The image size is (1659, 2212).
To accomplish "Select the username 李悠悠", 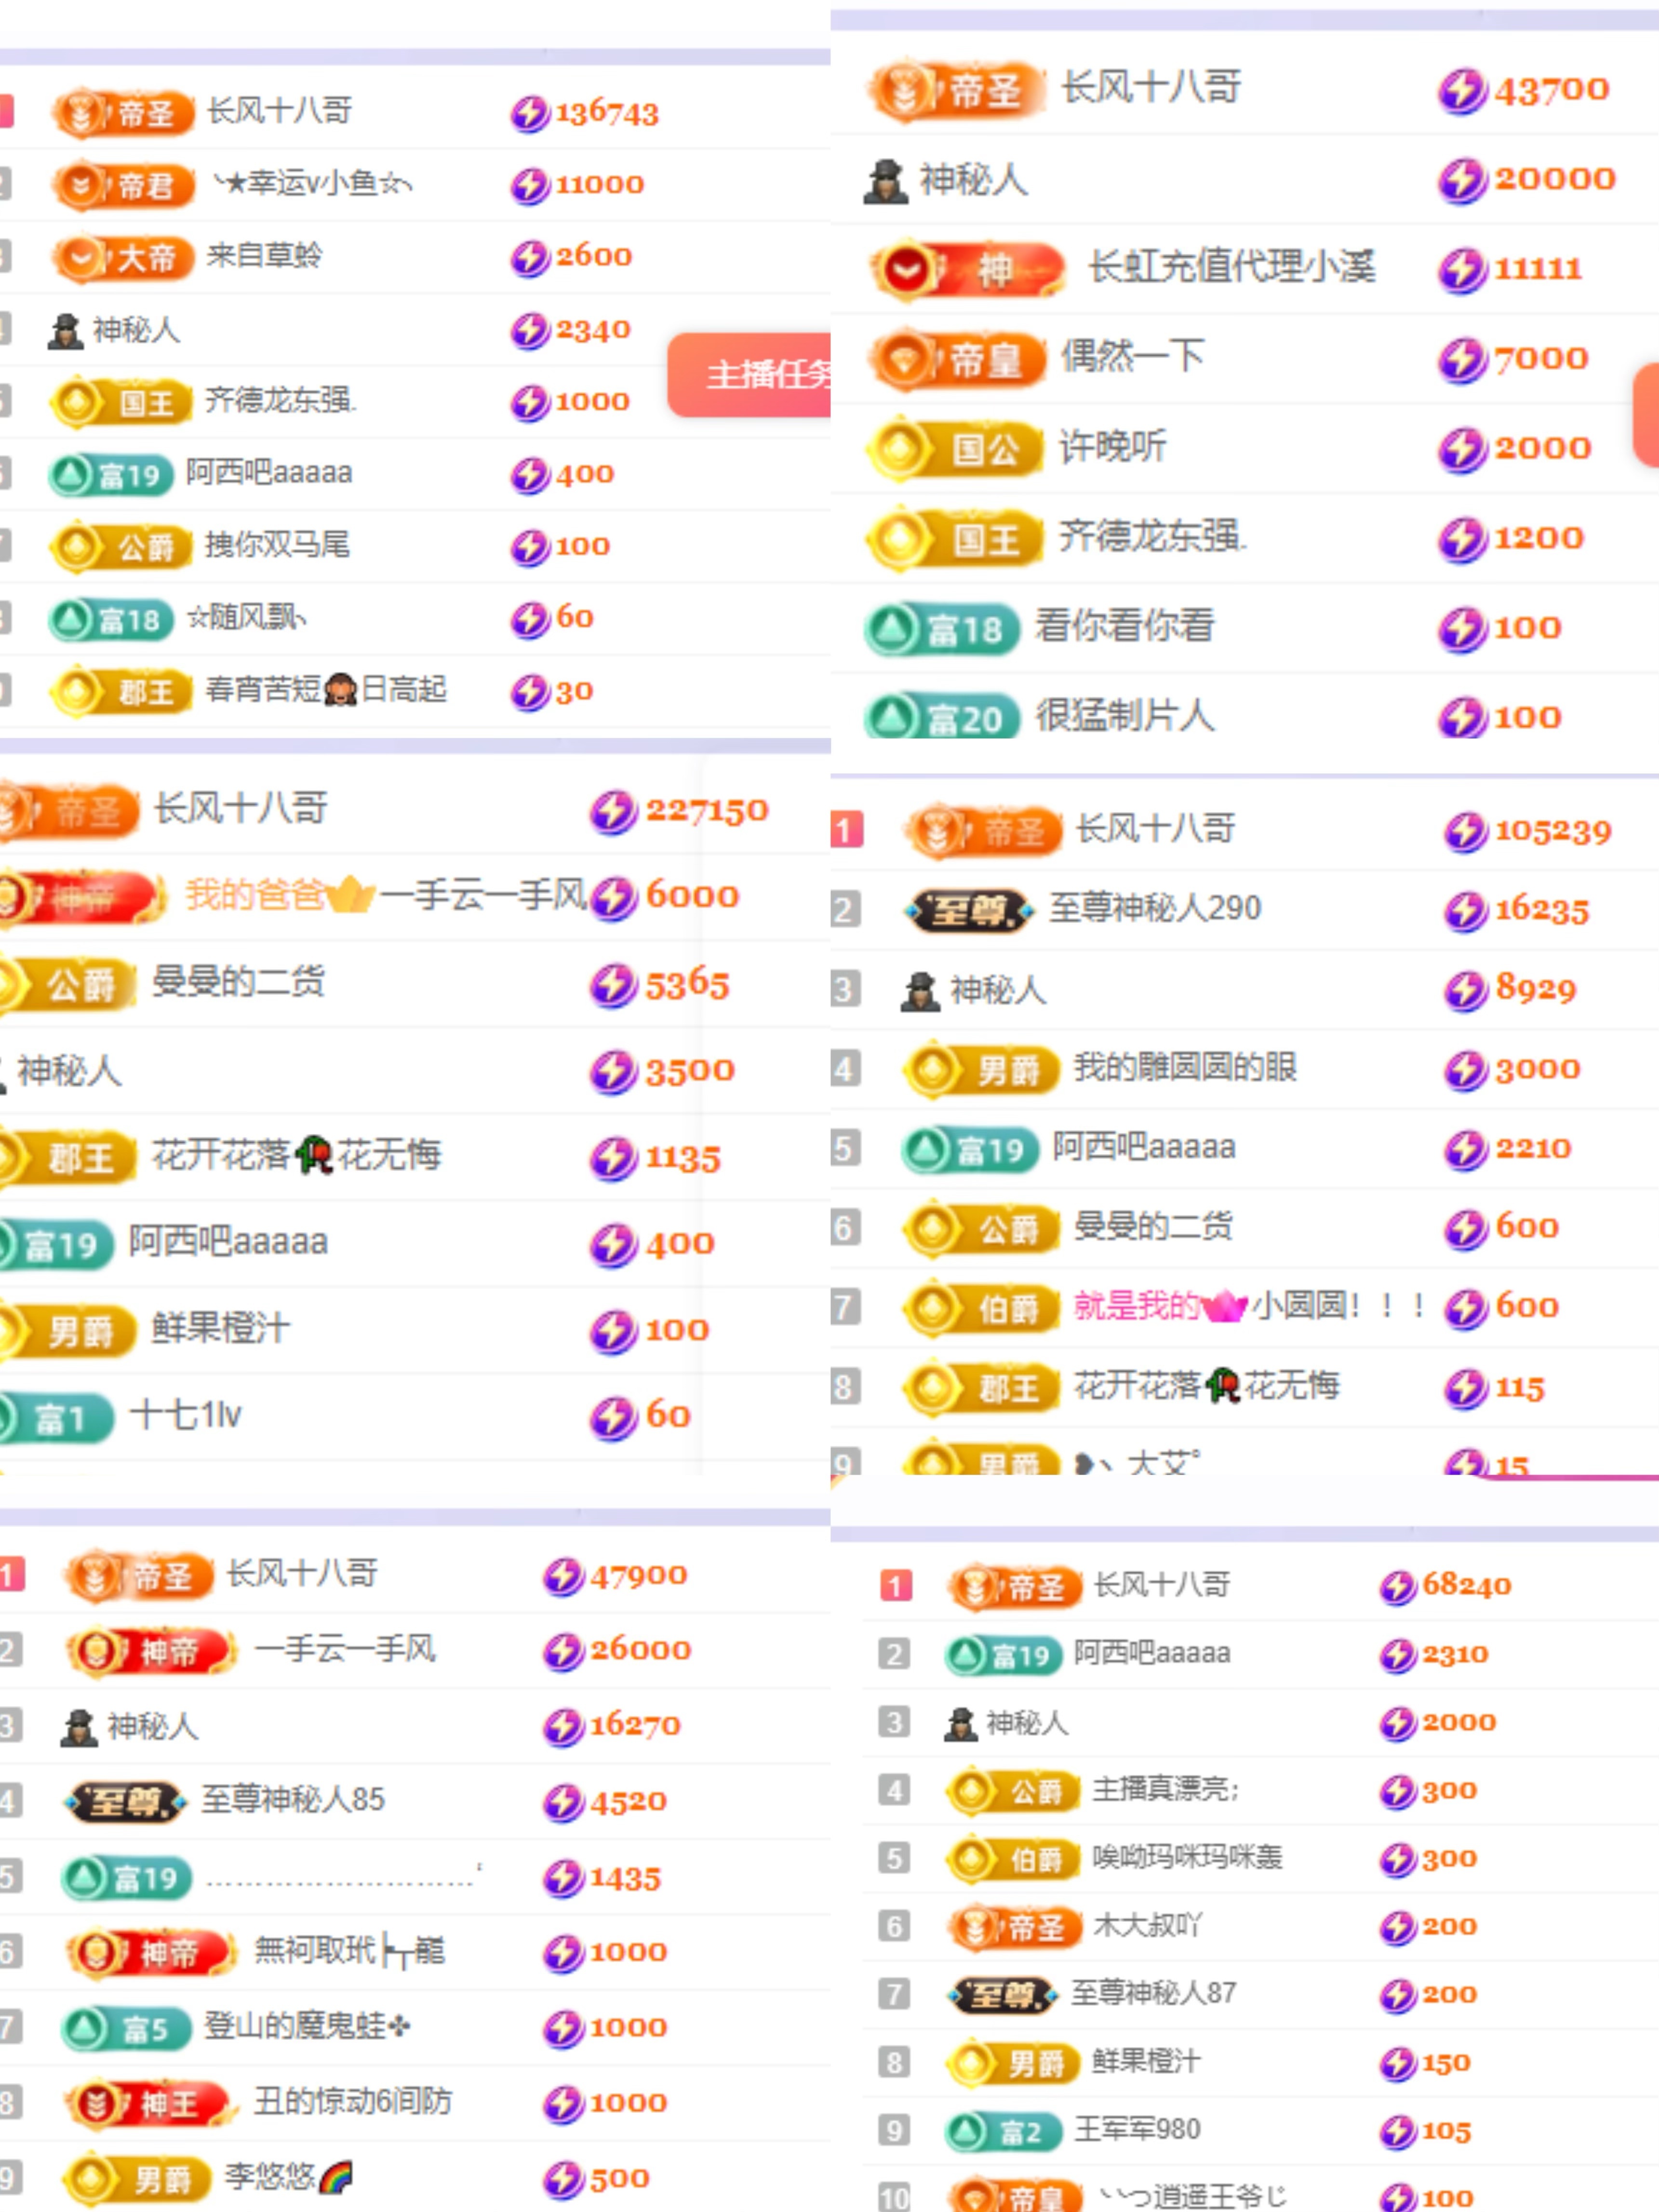I will tap(288, 2177).
